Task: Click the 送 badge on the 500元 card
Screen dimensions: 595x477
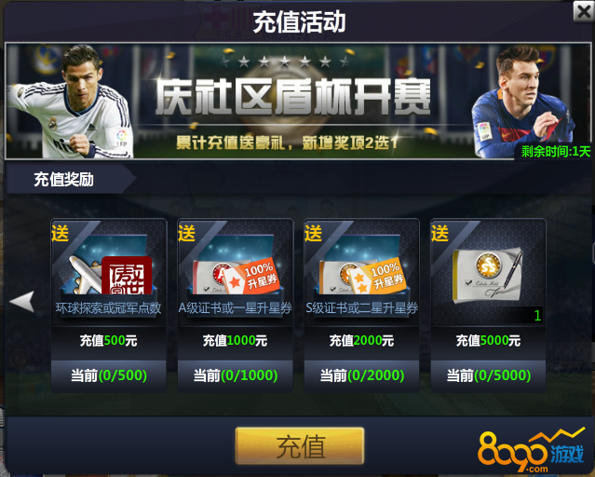Action: coord(61,233)
